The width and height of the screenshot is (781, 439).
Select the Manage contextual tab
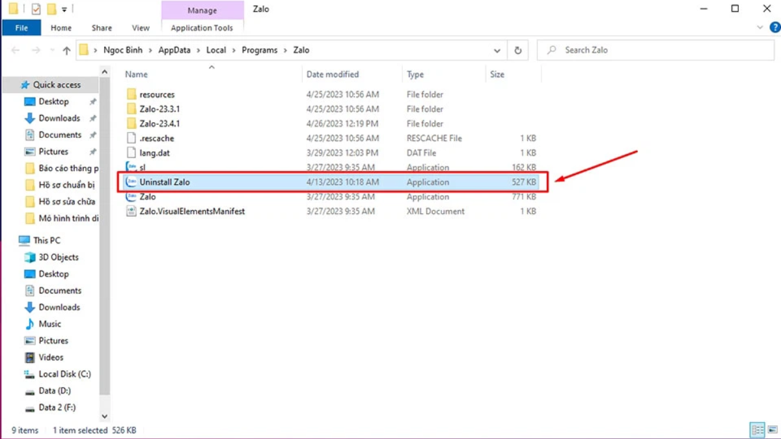click(x=202, y=10)
